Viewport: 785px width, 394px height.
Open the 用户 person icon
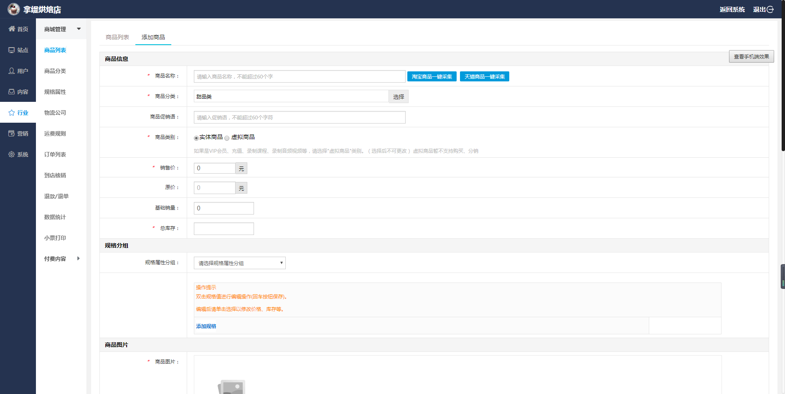pyautogui.click(x=12, y=71)
